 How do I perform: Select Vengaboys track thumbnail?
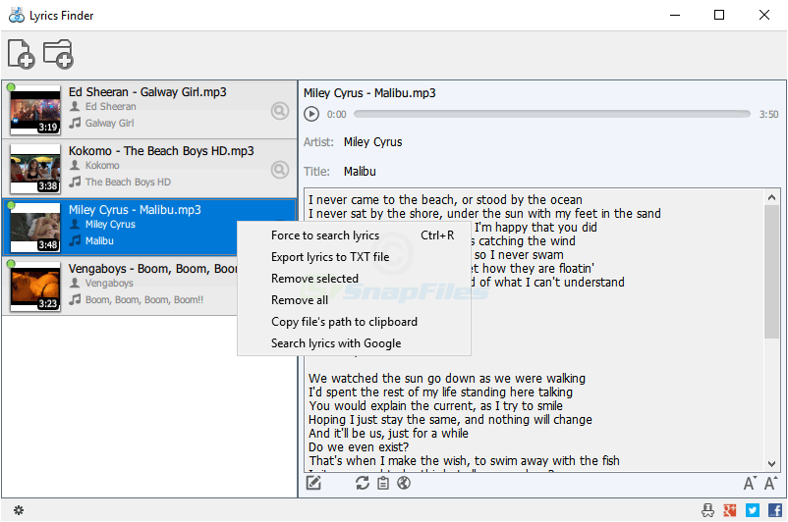tap(35, 287)
